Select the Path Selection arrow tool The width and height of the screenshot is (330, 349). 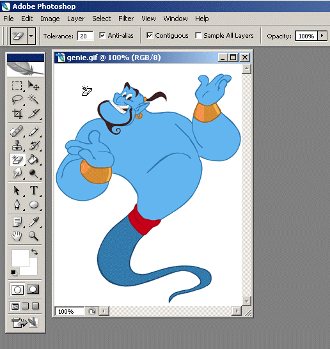pos(17,190)
